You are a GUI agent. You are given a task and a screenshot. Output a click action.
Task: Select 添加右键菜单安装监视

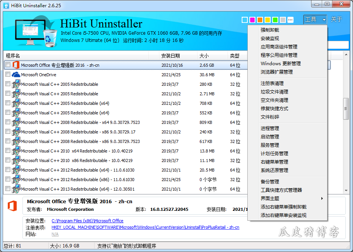tap(287, 215)
